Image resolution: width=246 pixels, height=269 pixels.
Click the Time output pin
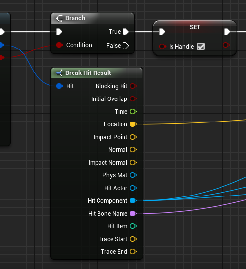point(133,112)
